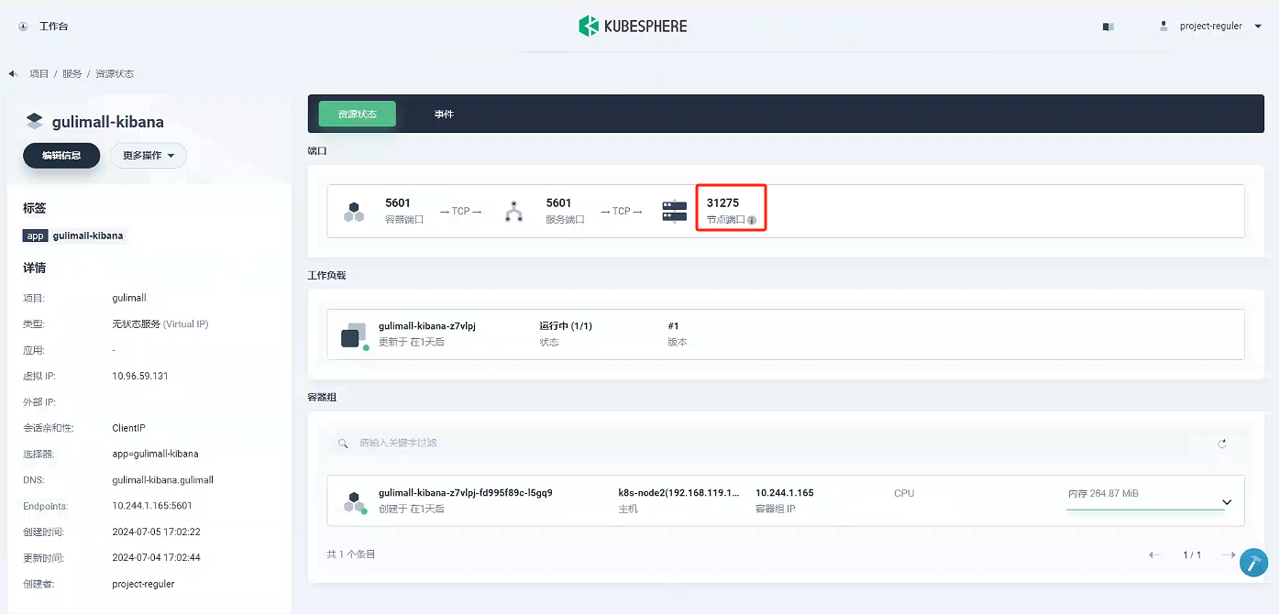1280x614 pixels.
Task: Click pod IP 10.244.1.165
Action: point(784,493)
